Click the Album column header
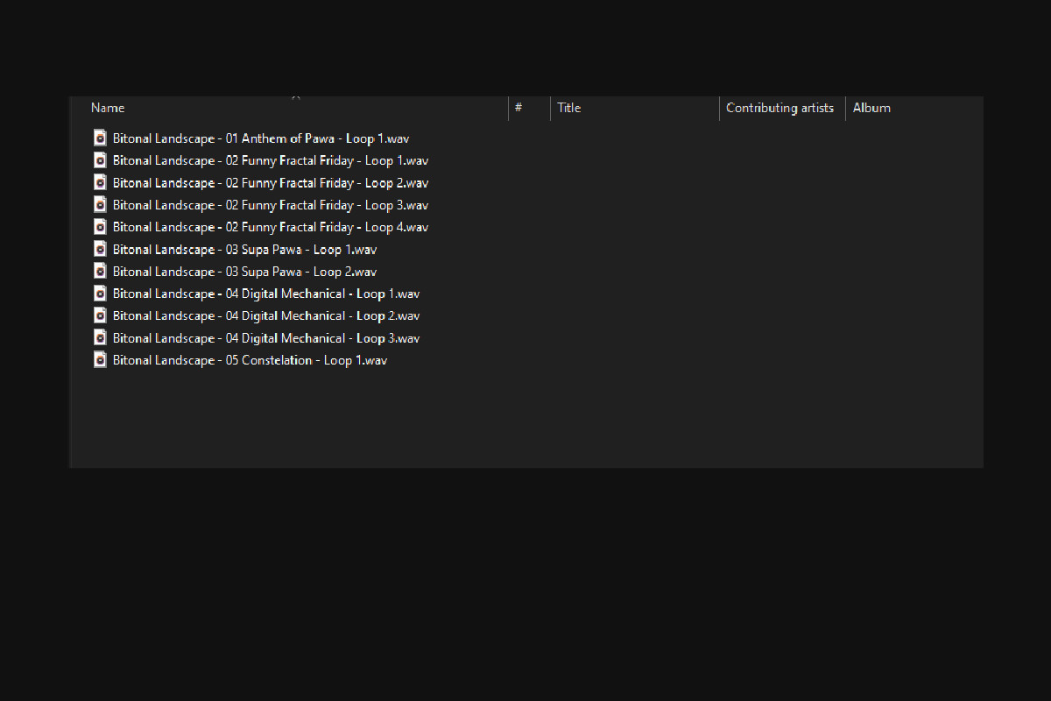 pos(871,108)
